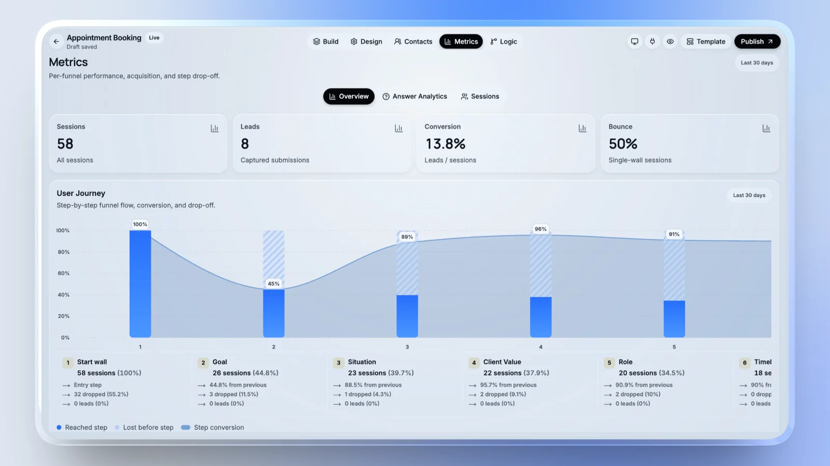Click the 13.8% Conversion value
This screenshot has height=466, width=830.
[445, 143]
